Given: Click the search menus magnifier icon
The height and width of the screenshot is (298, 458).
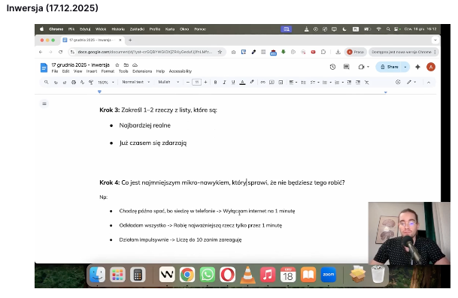Looking at the screenshot, I should pyautogui.click(x=46, y=83).
